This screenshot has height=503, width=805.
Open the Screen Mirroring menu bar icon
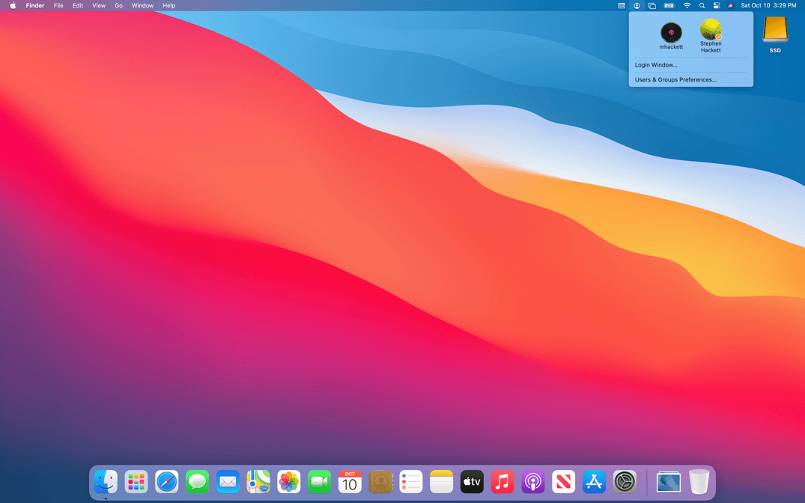(x=652, y=6)
